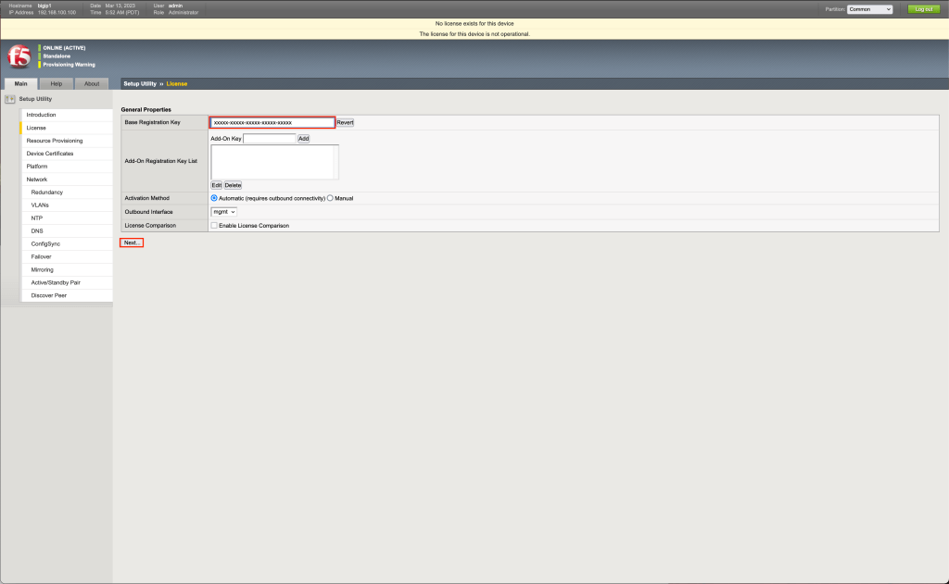This screenshot has width=949, height=584.
Task: Open Resource Provisioning in sidebar
Action: click(54, 141)
